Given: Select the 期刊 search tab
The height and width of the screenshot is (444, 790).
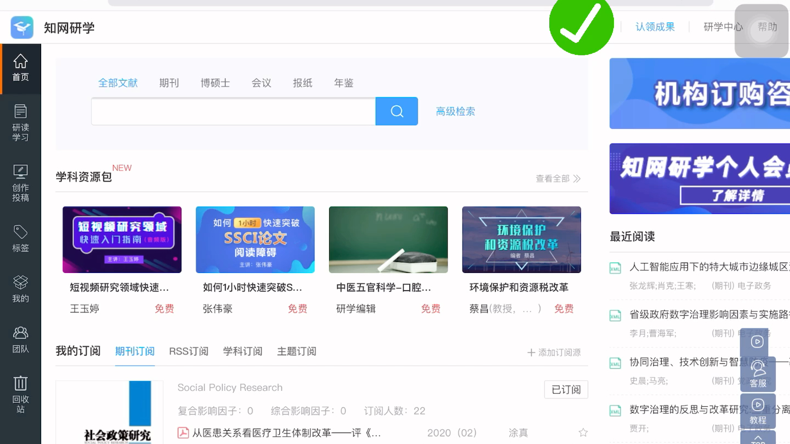Looking at the screenshot, I should click(169, 83).
